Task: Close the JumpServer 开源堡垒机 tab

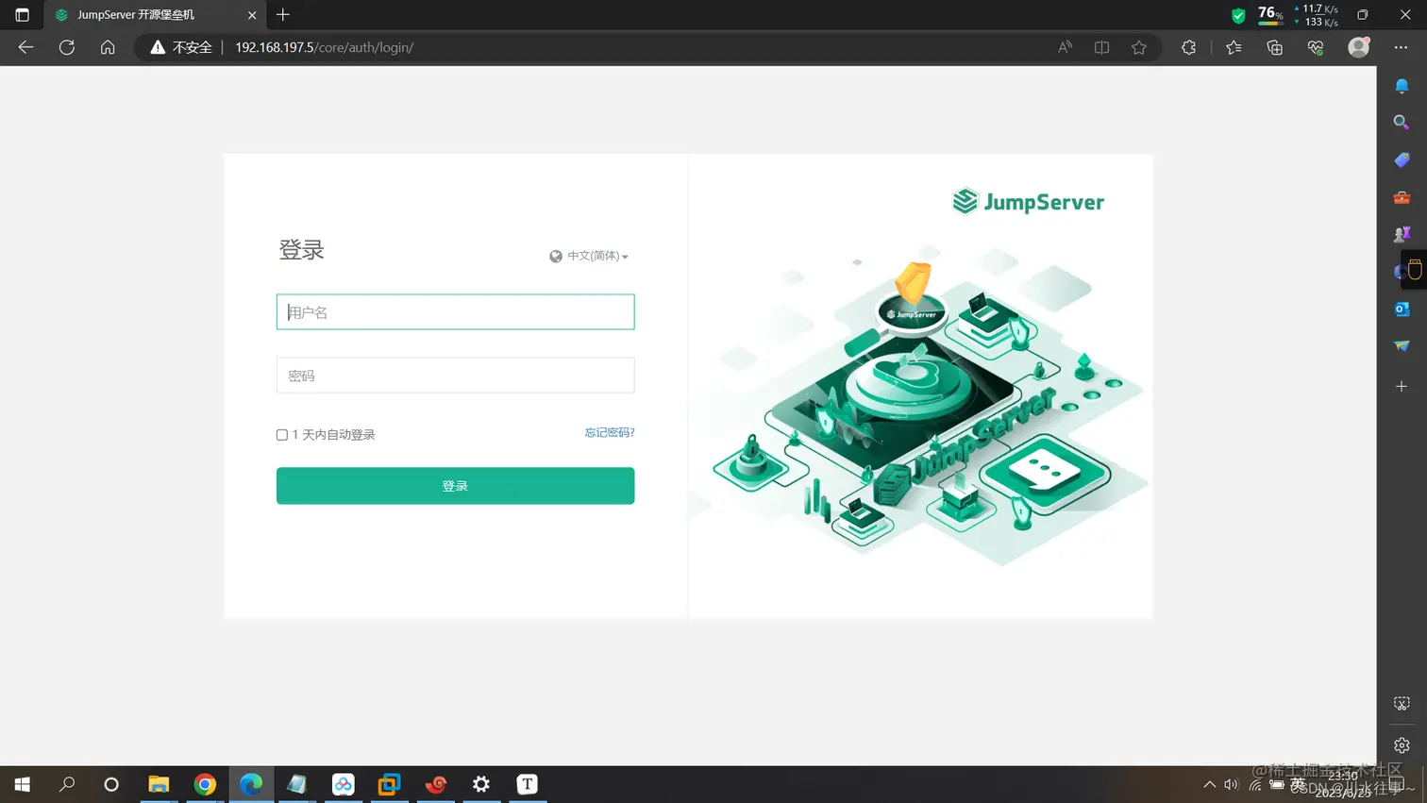Action: 252,15
